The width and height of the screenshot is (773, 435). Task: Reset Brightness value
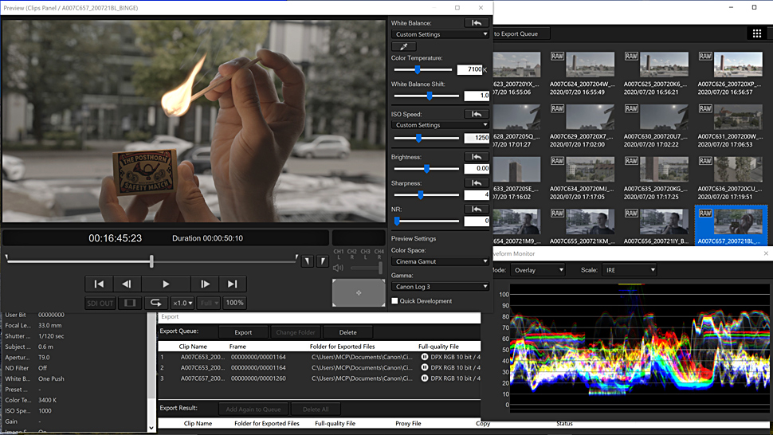pyautogui.click(x=477, y=157)
